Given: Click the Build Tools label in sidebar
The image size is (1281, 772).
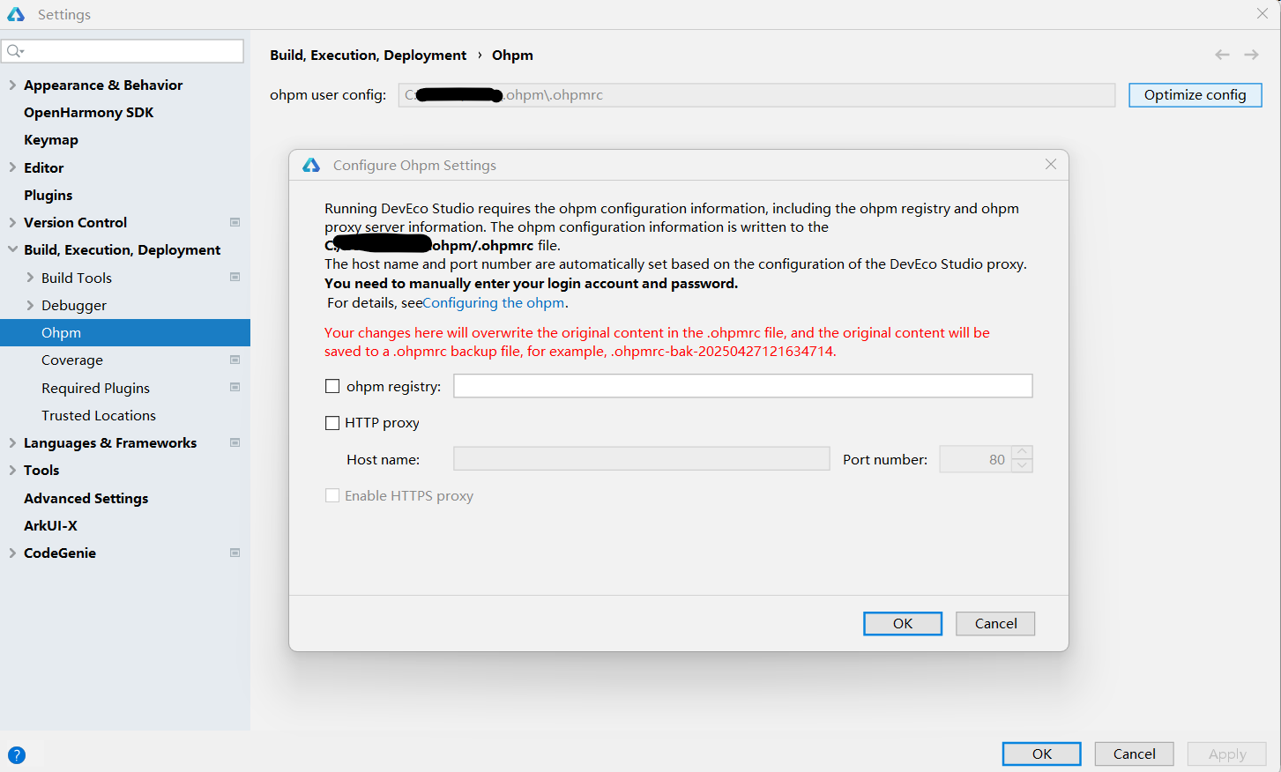Looking at the screenshot, I should coord(77,278).
